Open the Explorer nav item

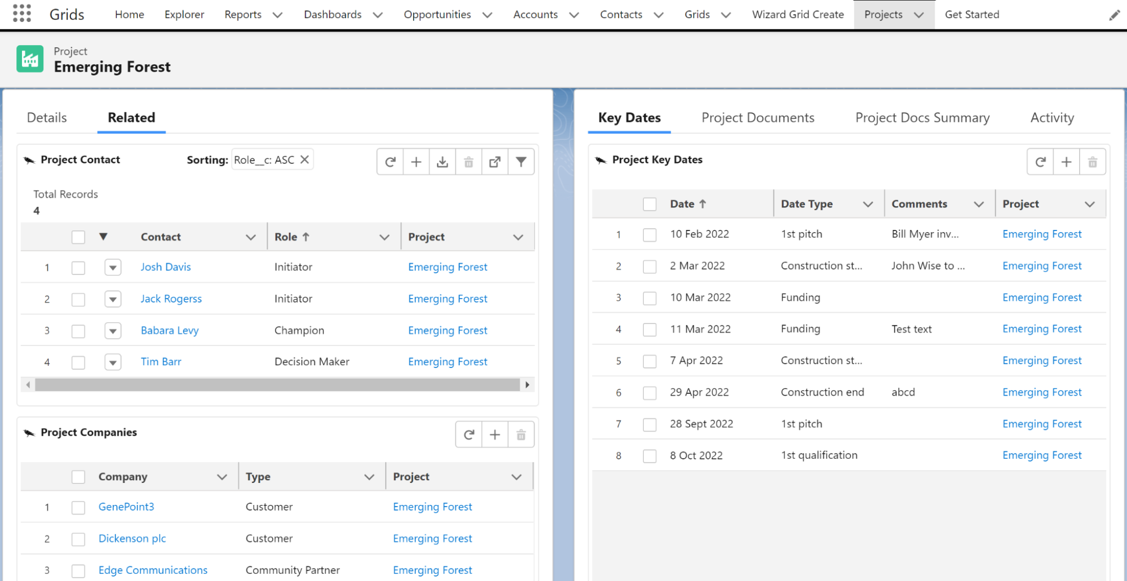[184, 15]
